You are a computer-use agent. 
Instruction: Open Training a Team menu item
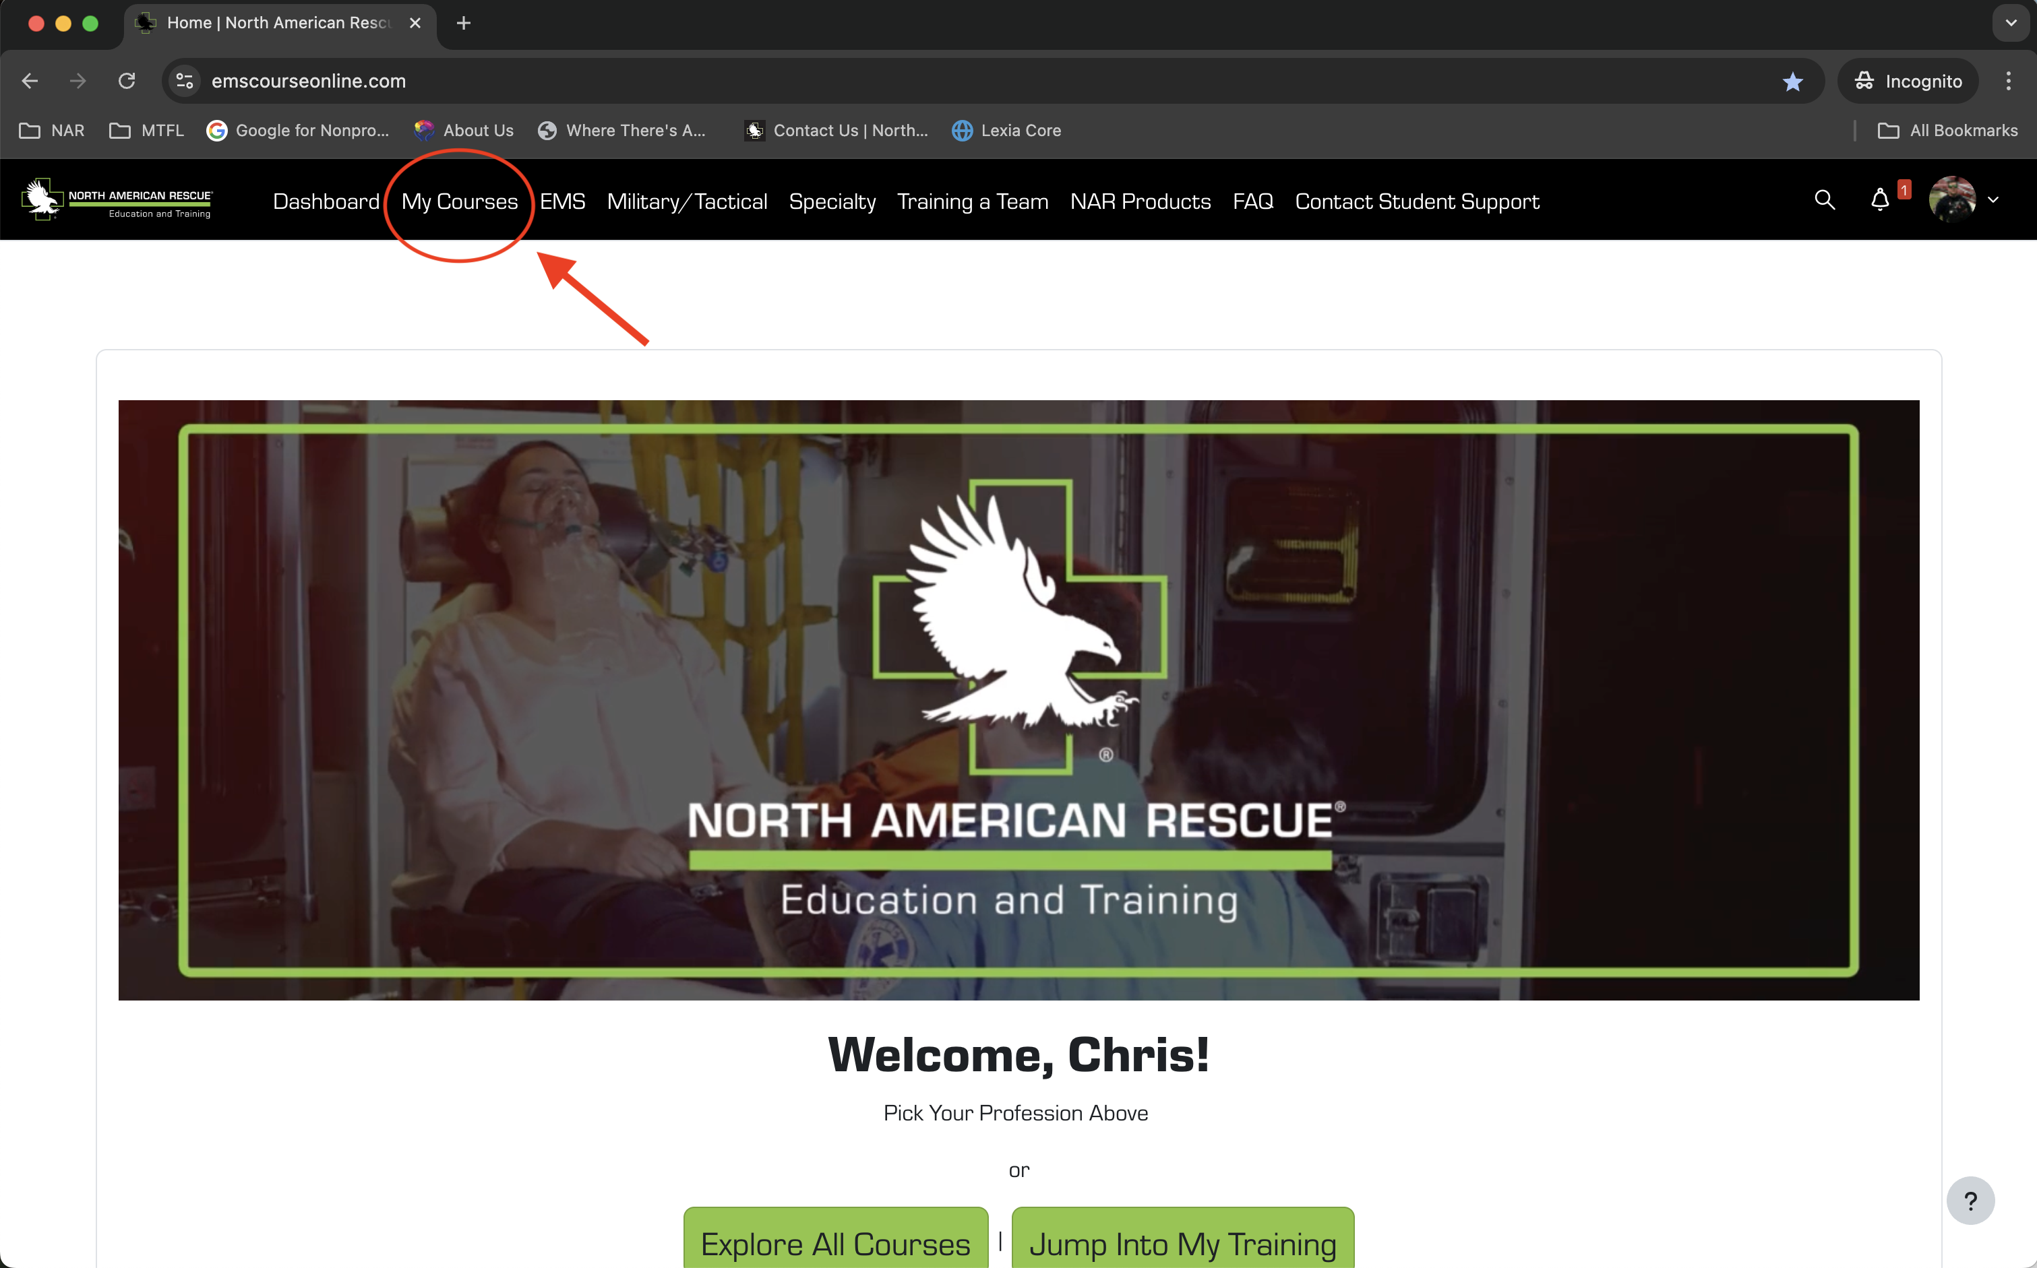pos(973,201)
